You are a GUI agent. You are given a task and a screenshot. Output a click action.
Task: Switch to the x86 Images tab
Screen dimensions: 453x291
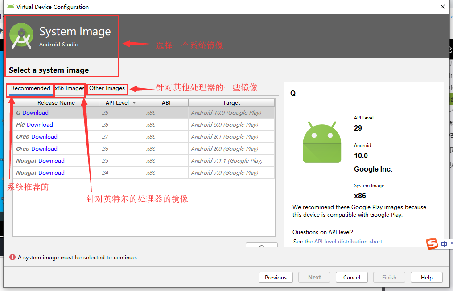tap(70, 89)
